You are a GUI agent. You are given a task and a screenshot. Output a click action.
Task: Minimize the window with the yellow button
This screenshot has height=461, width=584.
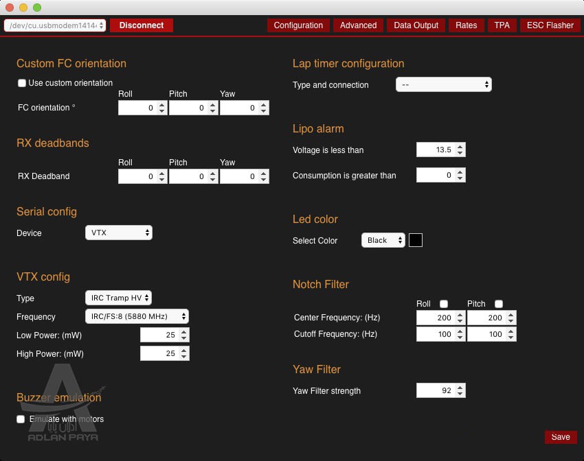coord(23,8)
